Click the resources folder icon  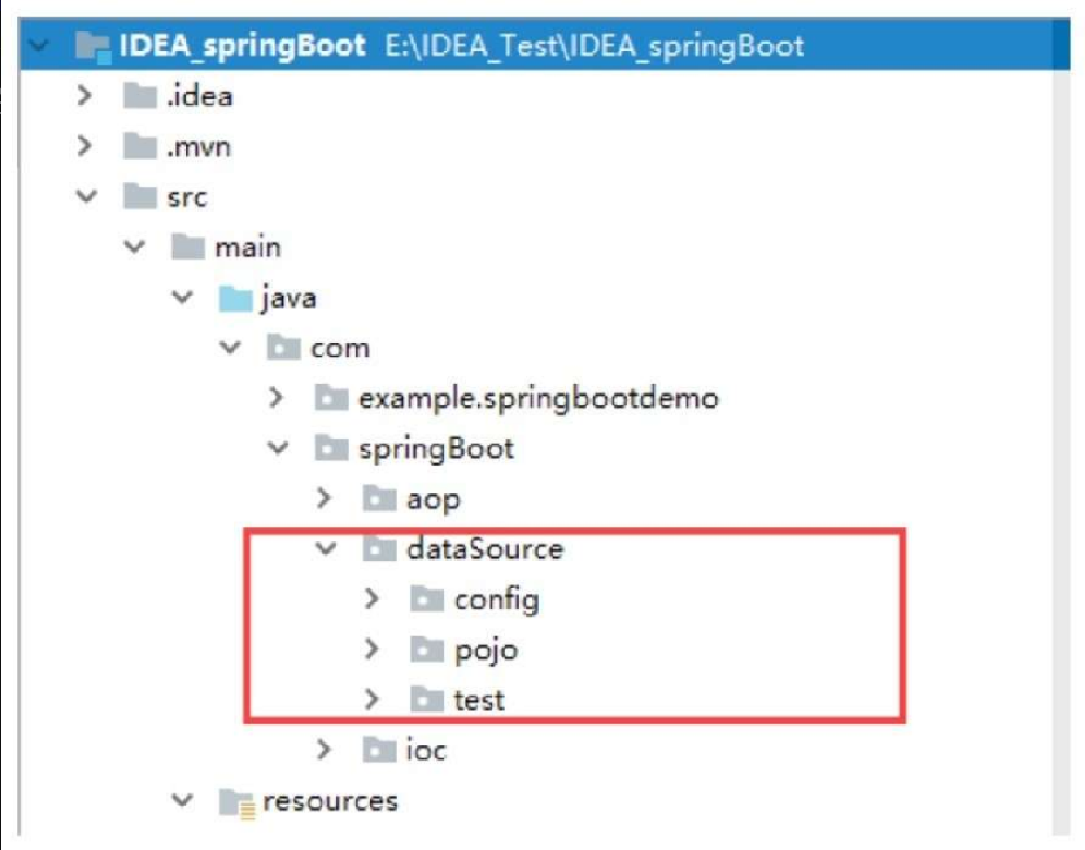[x=236, y=802]
